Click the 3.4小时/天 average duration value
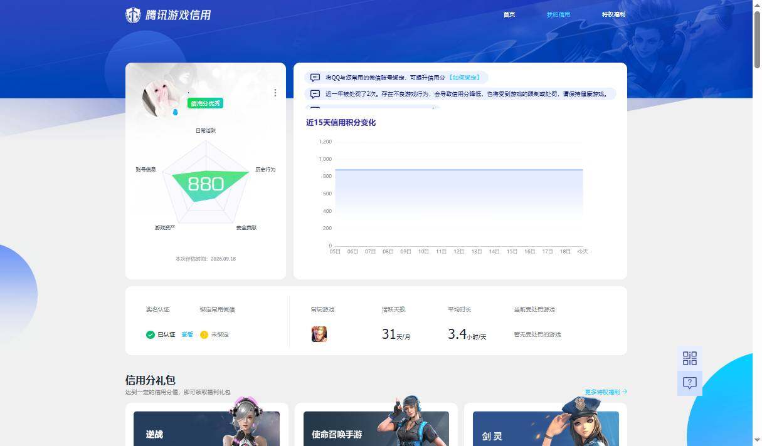 point(467,334)
